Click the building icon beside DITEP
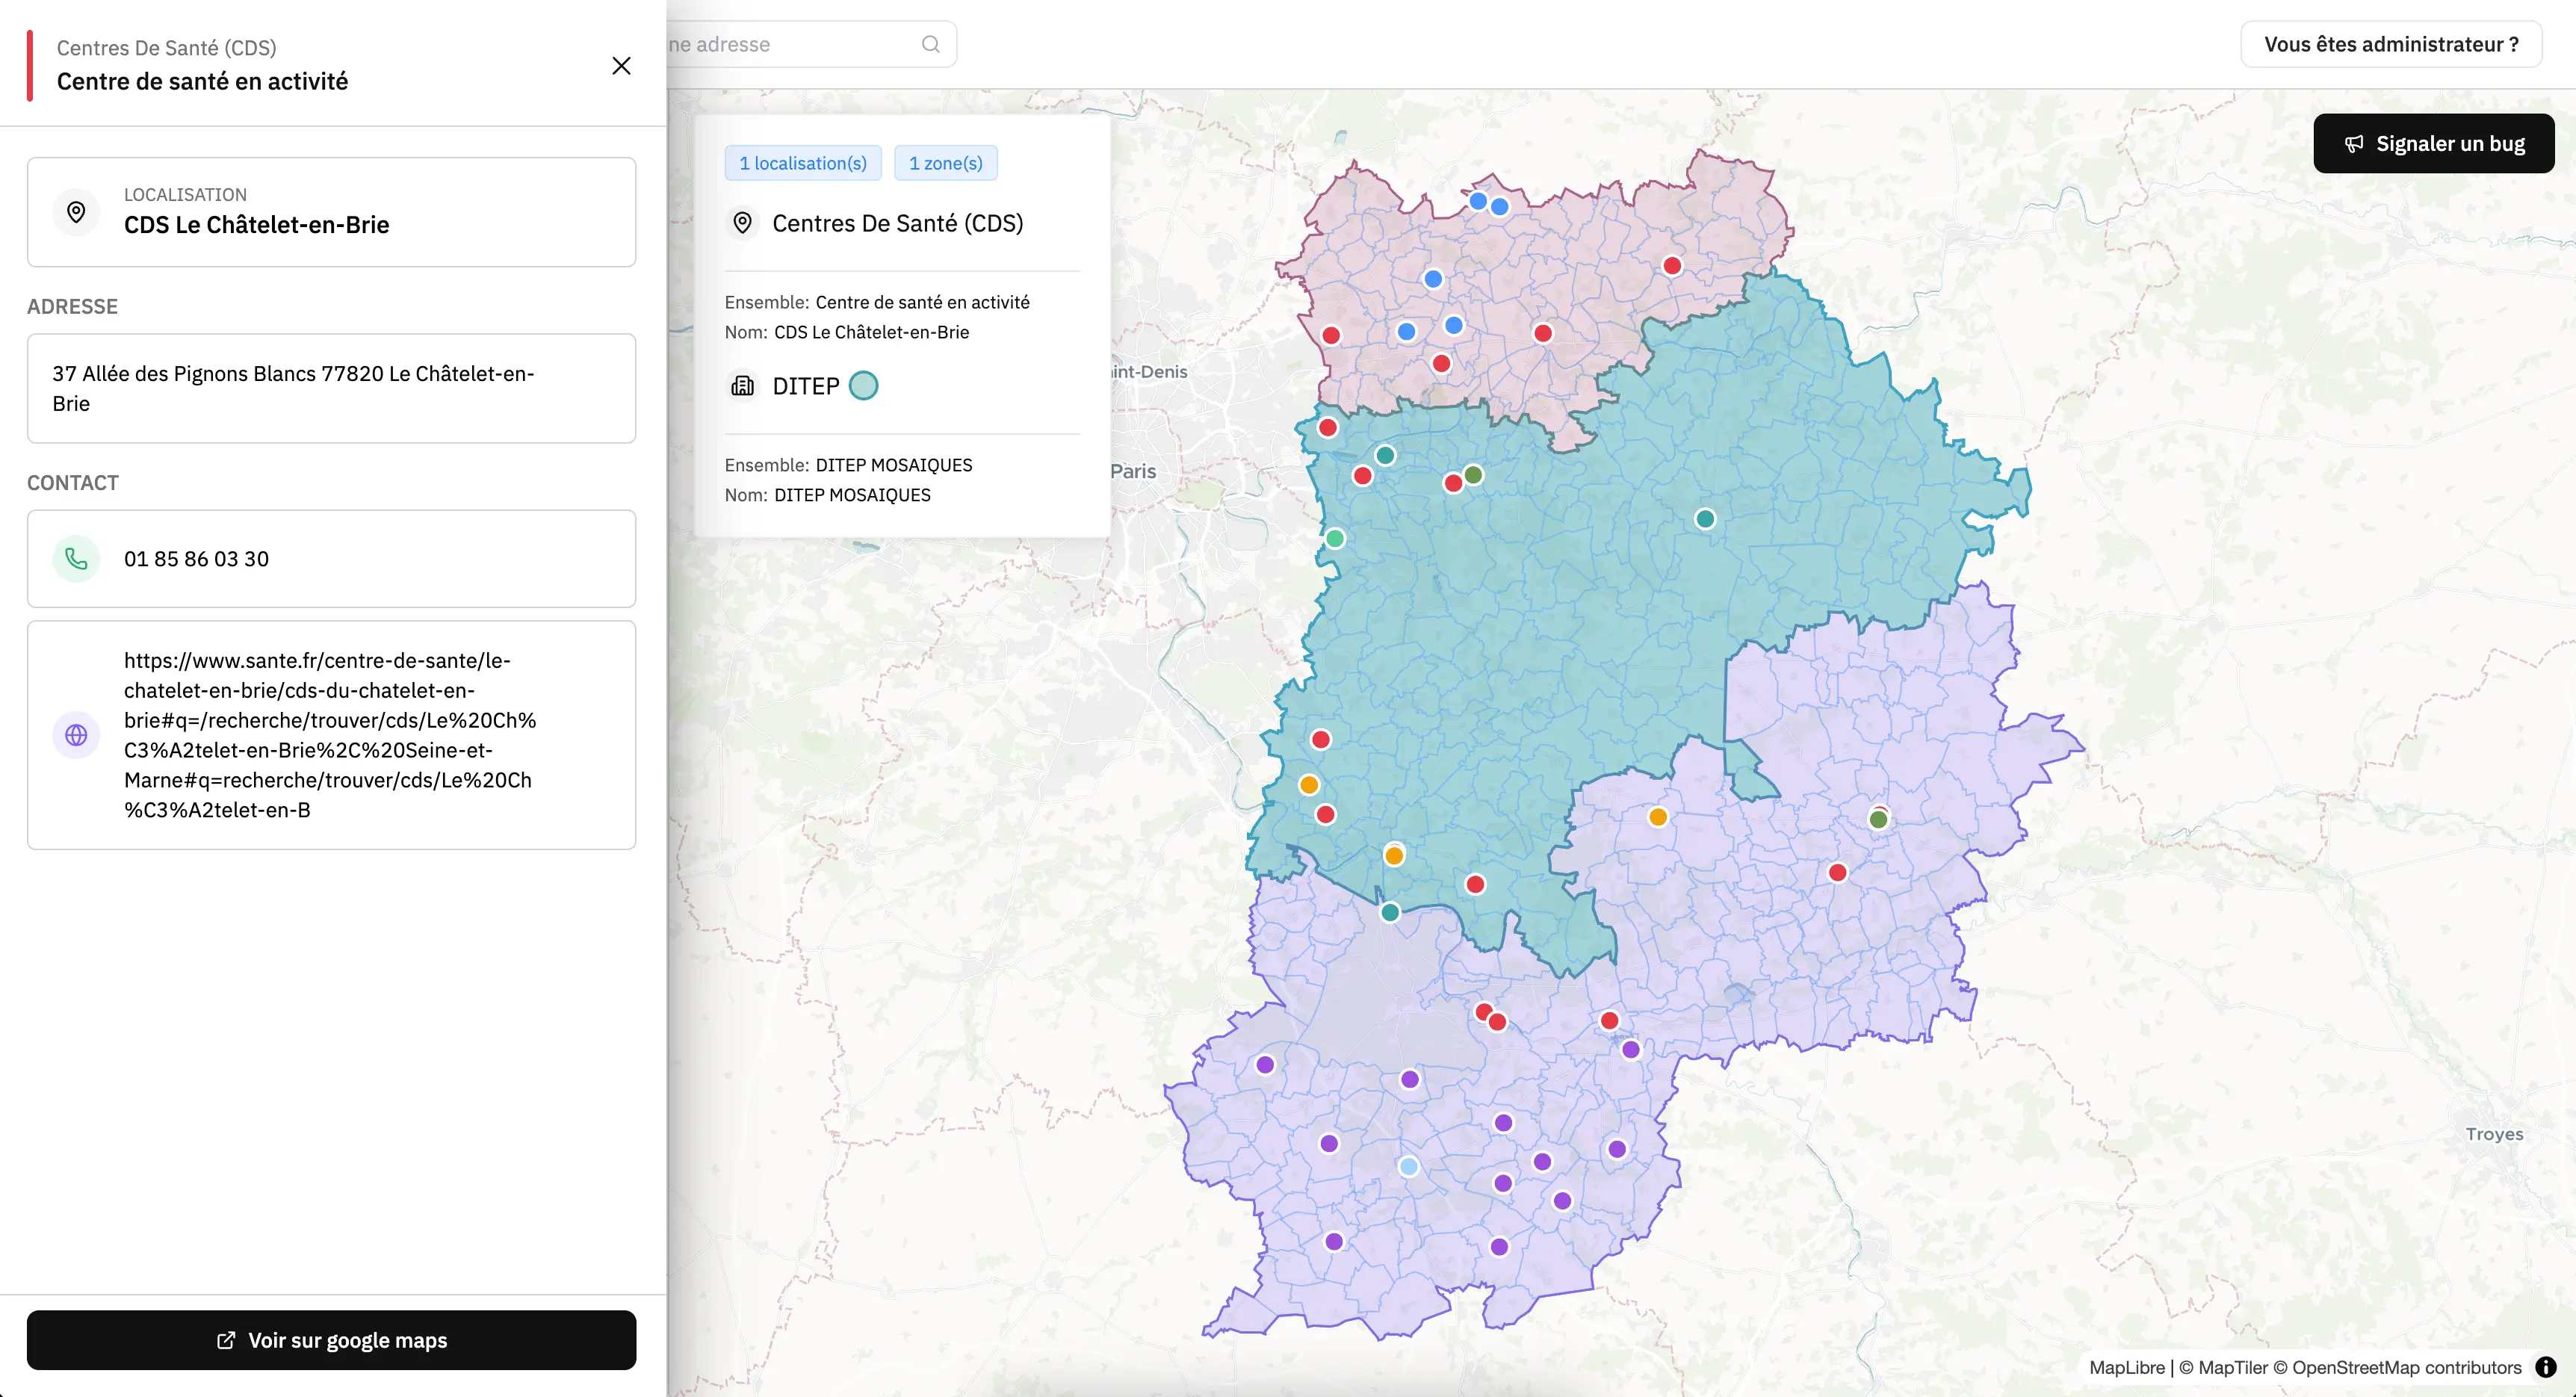Screen dimensions: 2576x1397 point(742,386)
